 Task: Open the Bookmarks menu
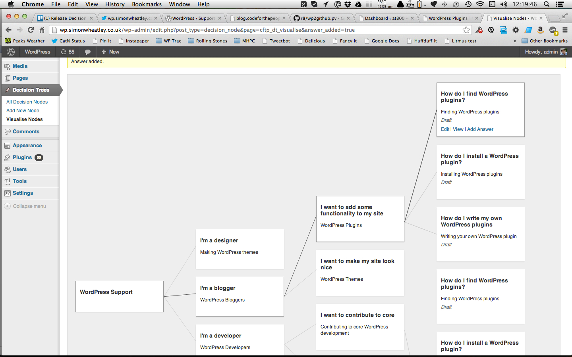(147, 4)
